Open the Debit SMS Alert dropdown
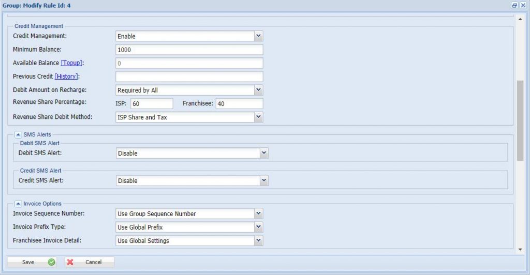530x275 pixels. click(x=264, y=153)
